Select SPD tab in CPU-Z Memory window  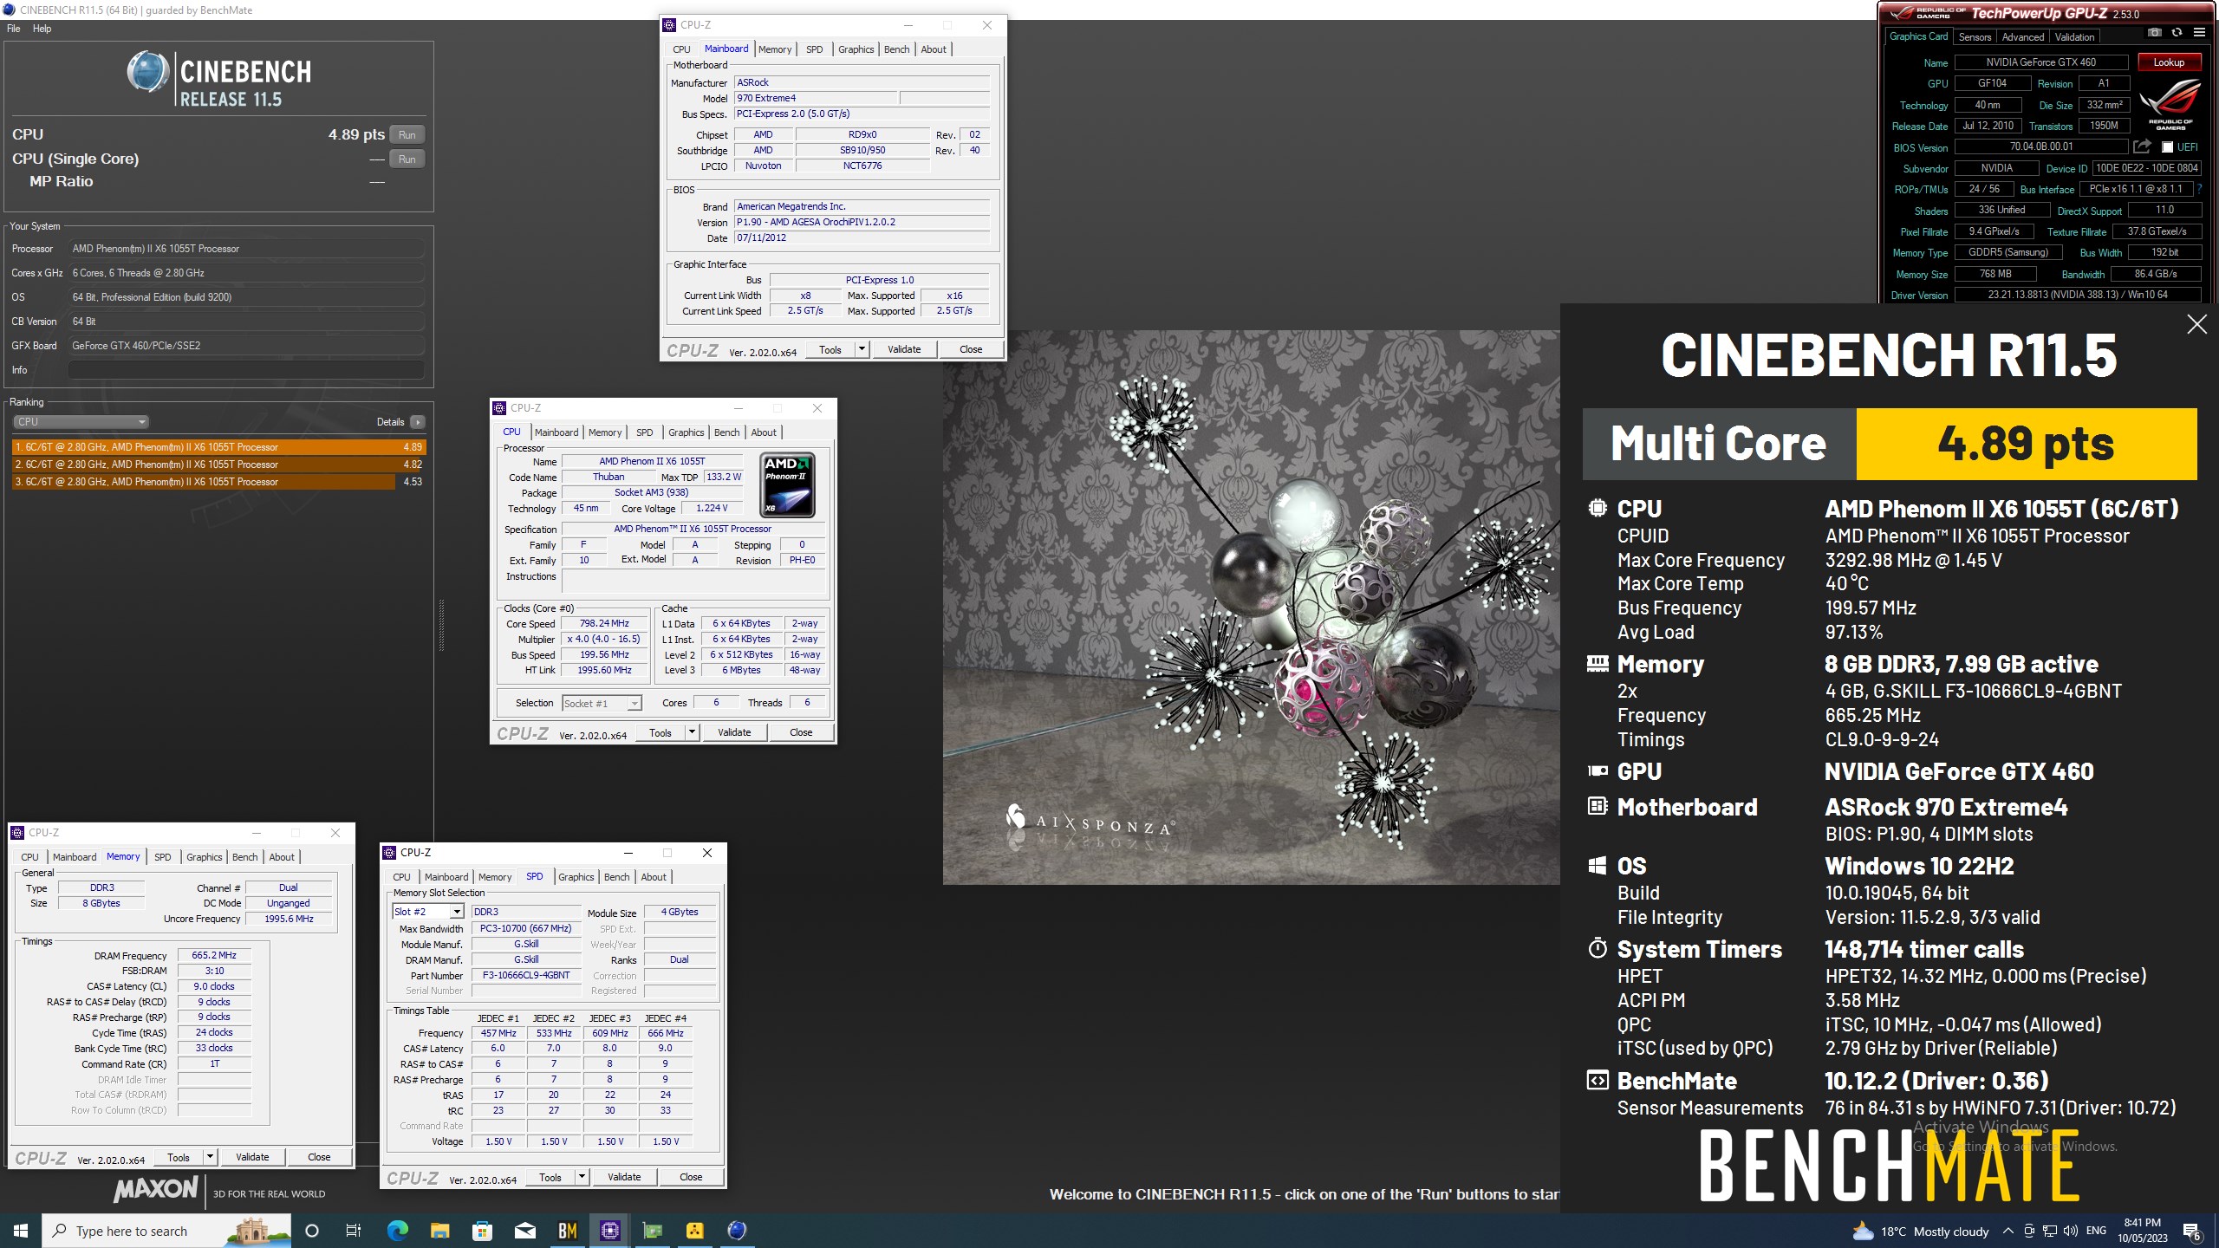[x=163, y=857]
